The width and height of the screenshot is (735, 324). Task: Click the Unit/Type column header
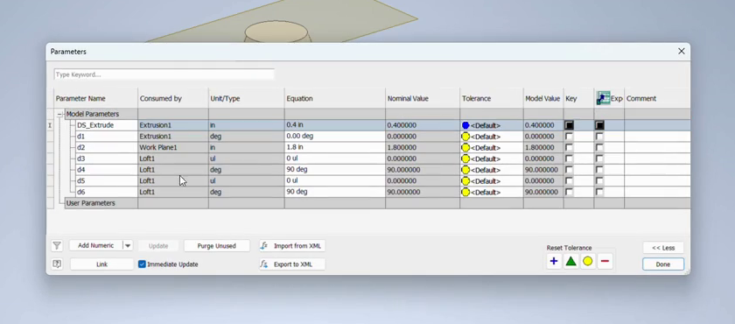247,98
